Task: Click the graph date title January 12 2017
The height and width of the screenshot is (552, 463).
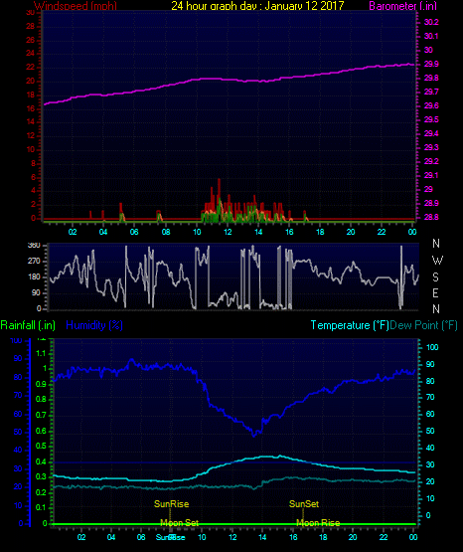Action: point(257,6)
